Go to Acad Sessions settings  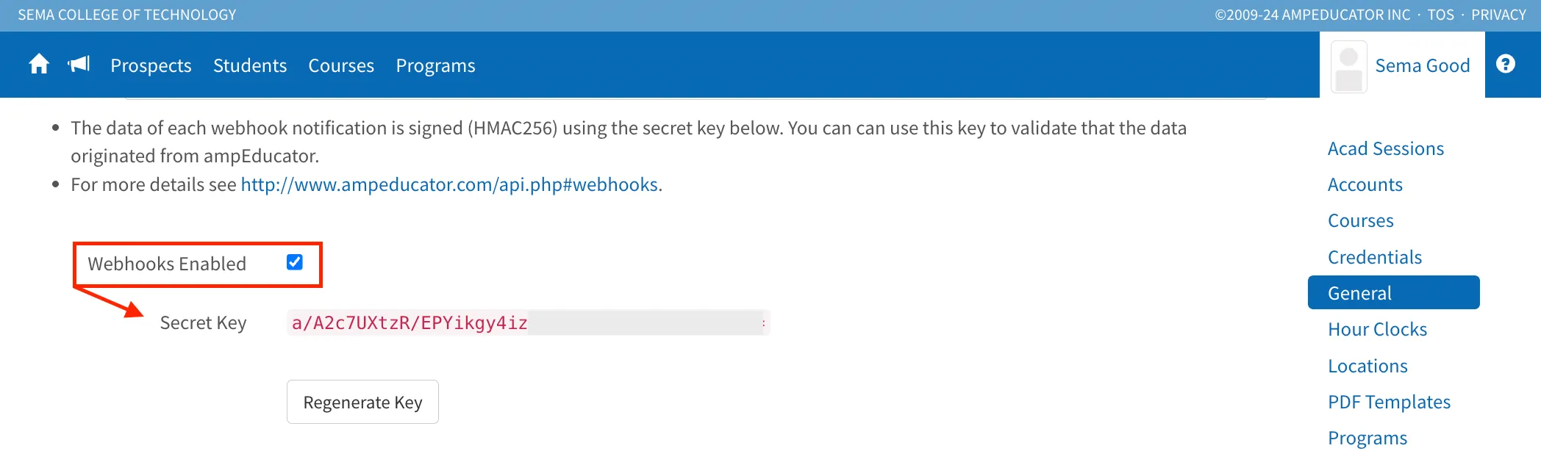(x=1386, y=148)
